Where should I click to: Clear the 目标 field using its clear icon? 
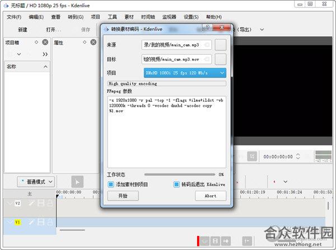207,59
